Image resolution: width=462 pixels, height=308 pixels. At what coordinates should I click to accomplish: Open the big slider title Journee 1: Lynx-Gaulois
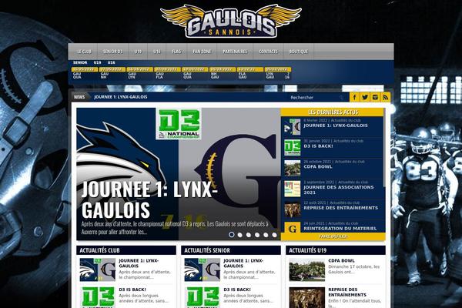tap(149, 199)
